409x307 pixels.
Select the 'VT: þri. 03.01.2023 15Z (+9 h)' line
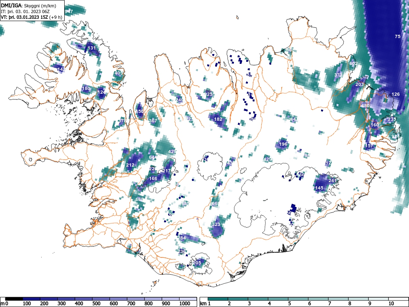coord(31,17)
